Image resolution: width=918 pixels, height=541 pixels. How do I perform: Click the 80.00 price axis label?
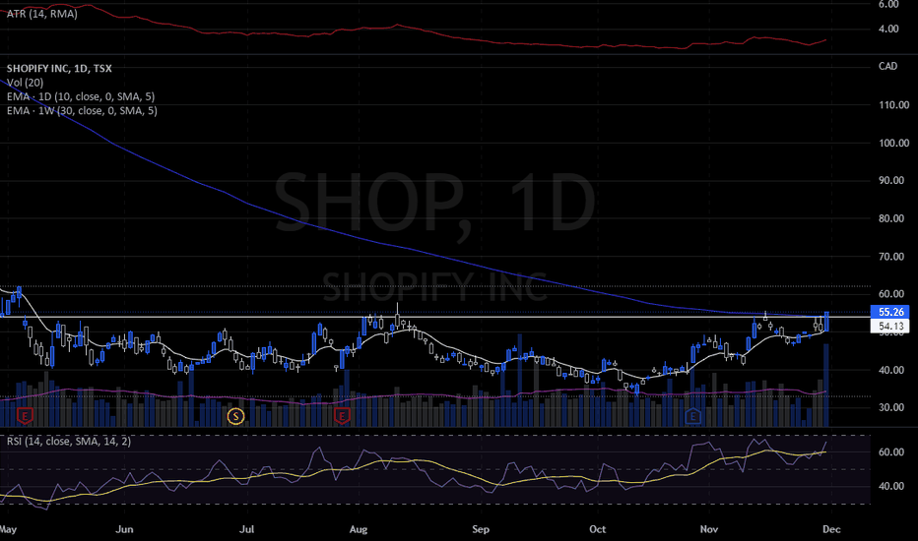click(891, 218)
